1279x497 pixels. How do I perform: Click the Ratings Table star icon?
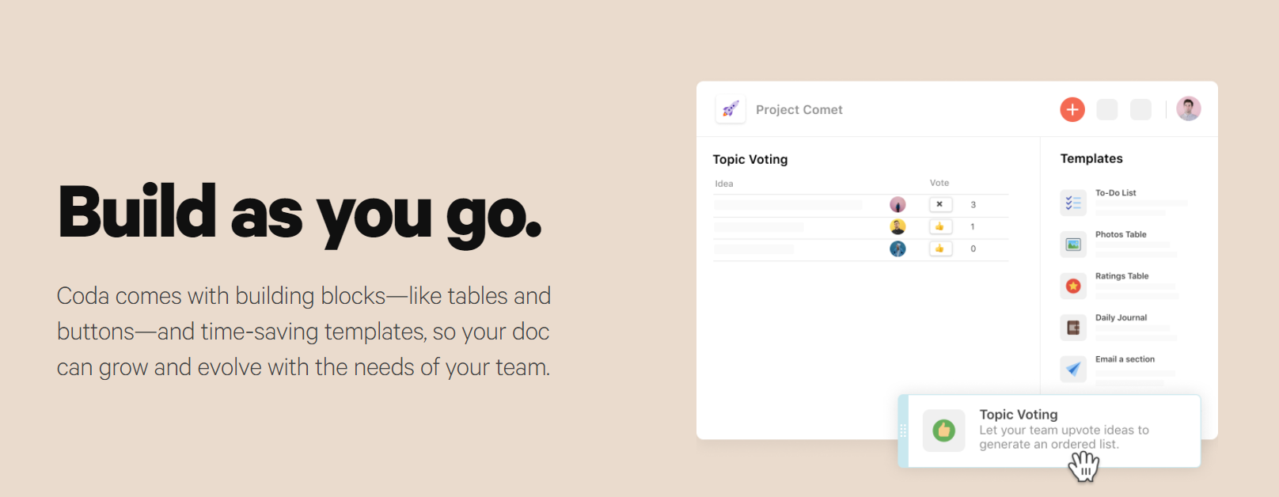coord(1073,286)
